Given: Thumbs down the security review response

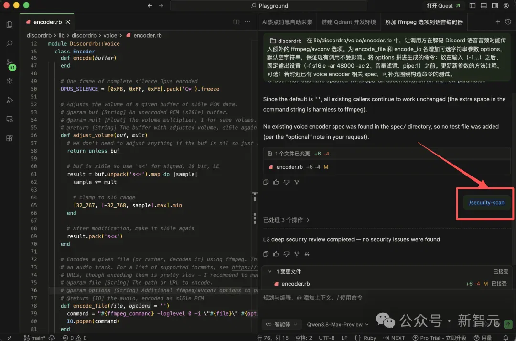Looking at the screenshot, I should tap(286, 254).
